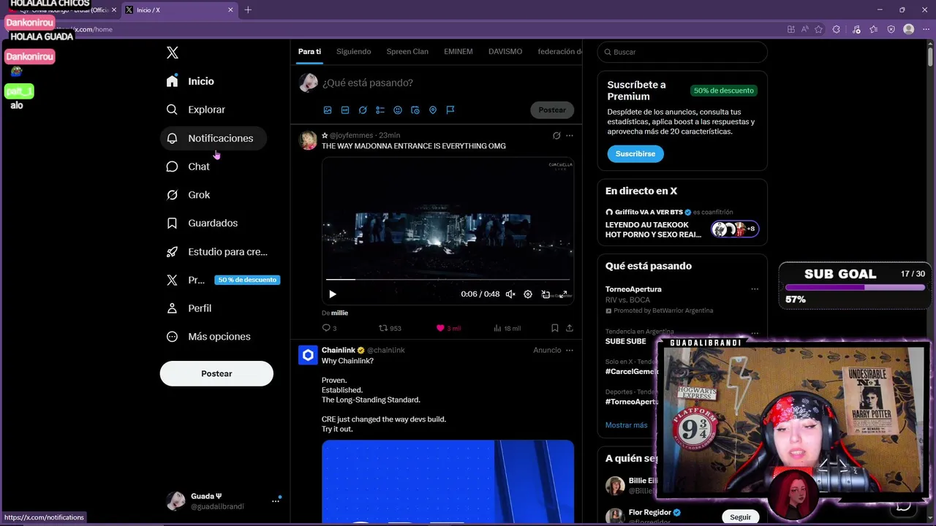Open Explorar from the sidebar
936x526 pixels.
pos(195,110)
